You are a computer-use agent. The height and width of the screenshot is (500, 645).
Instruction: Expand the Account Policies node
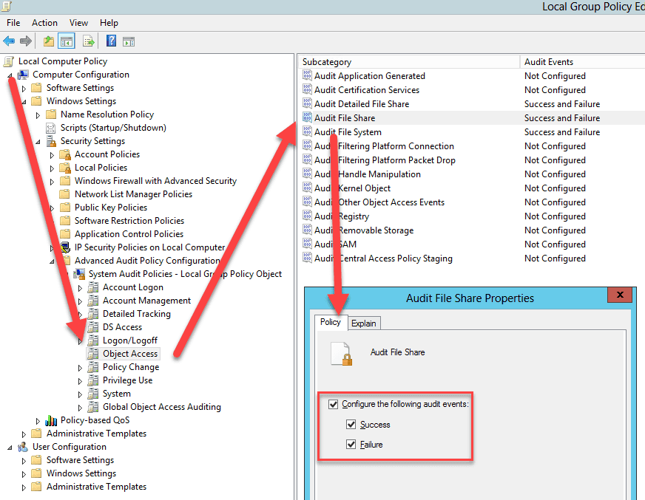[x=53, y=154]
